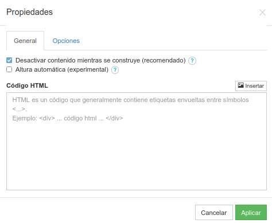
Task: Click the image icon in Insertar button
Action: tap(240, 85)
